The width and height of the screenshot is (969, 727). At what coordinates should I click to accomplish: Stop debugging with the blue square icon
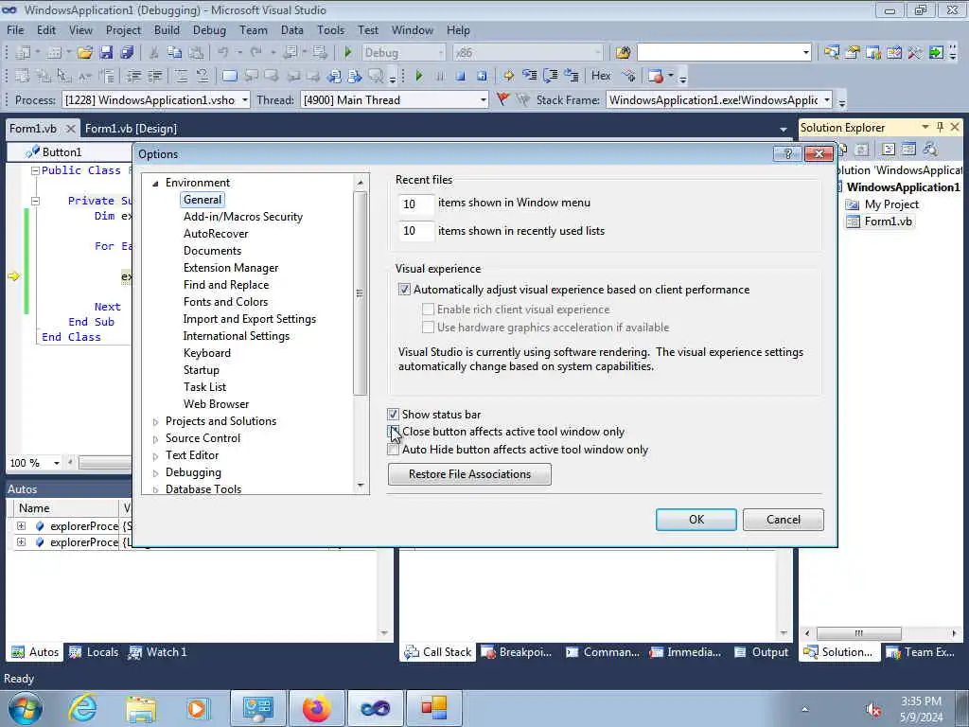click(461, 76)
